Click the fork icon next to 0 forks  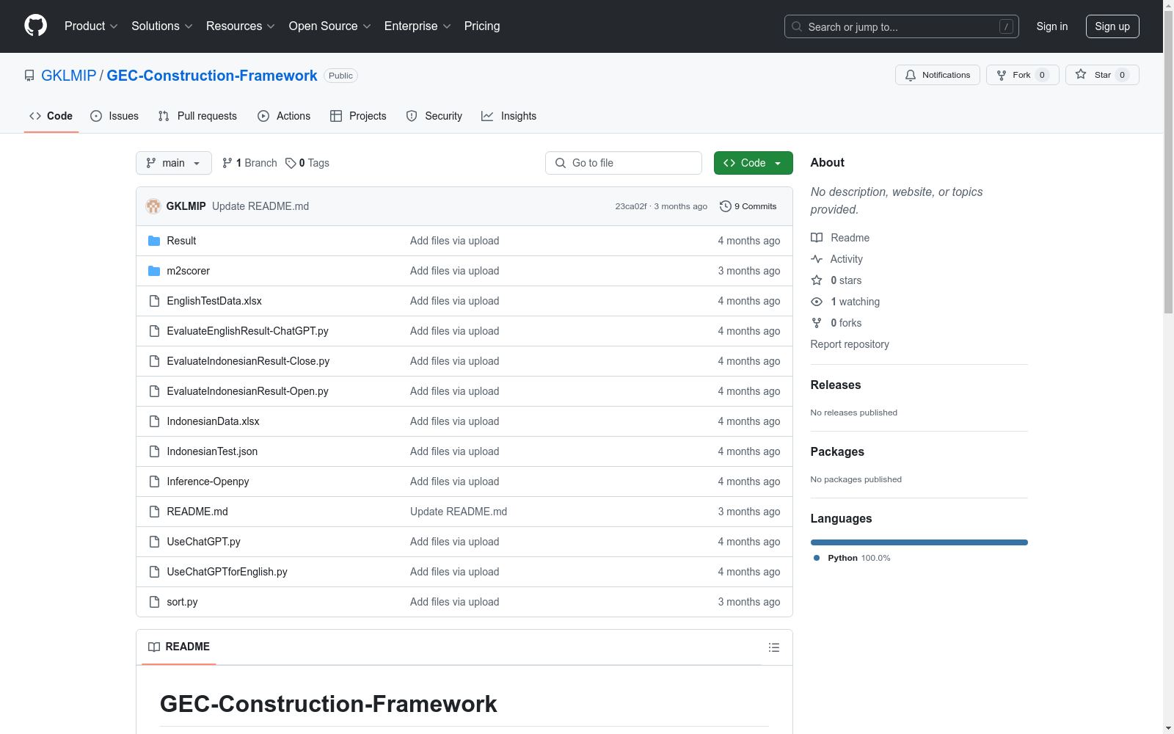(817, 323)
